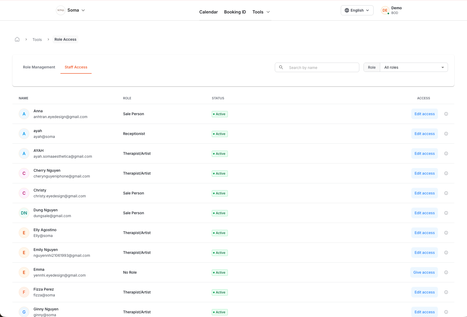Viewport: 467px width, 317px height.
Task: Click the info icon next to Emma's Give access
Action: pos(446,272)
